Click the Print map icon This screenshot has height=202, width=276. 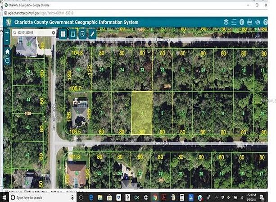(249, 22)
